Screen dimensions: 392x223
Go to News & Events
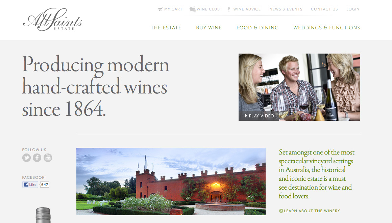286,9
